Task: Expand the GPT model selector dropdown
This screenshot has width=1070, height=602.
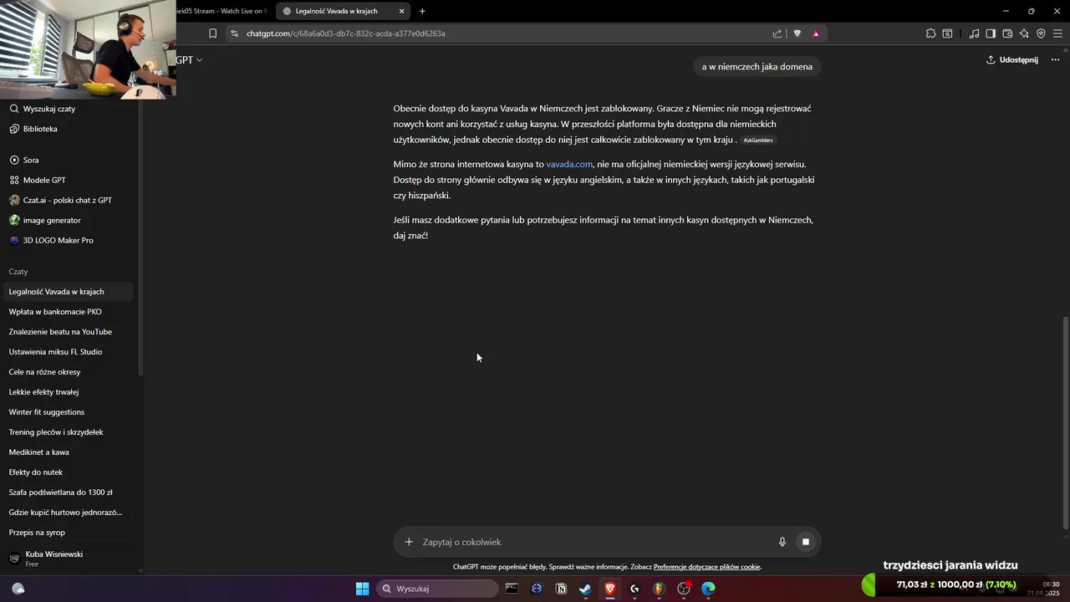Action: point(189,60)
